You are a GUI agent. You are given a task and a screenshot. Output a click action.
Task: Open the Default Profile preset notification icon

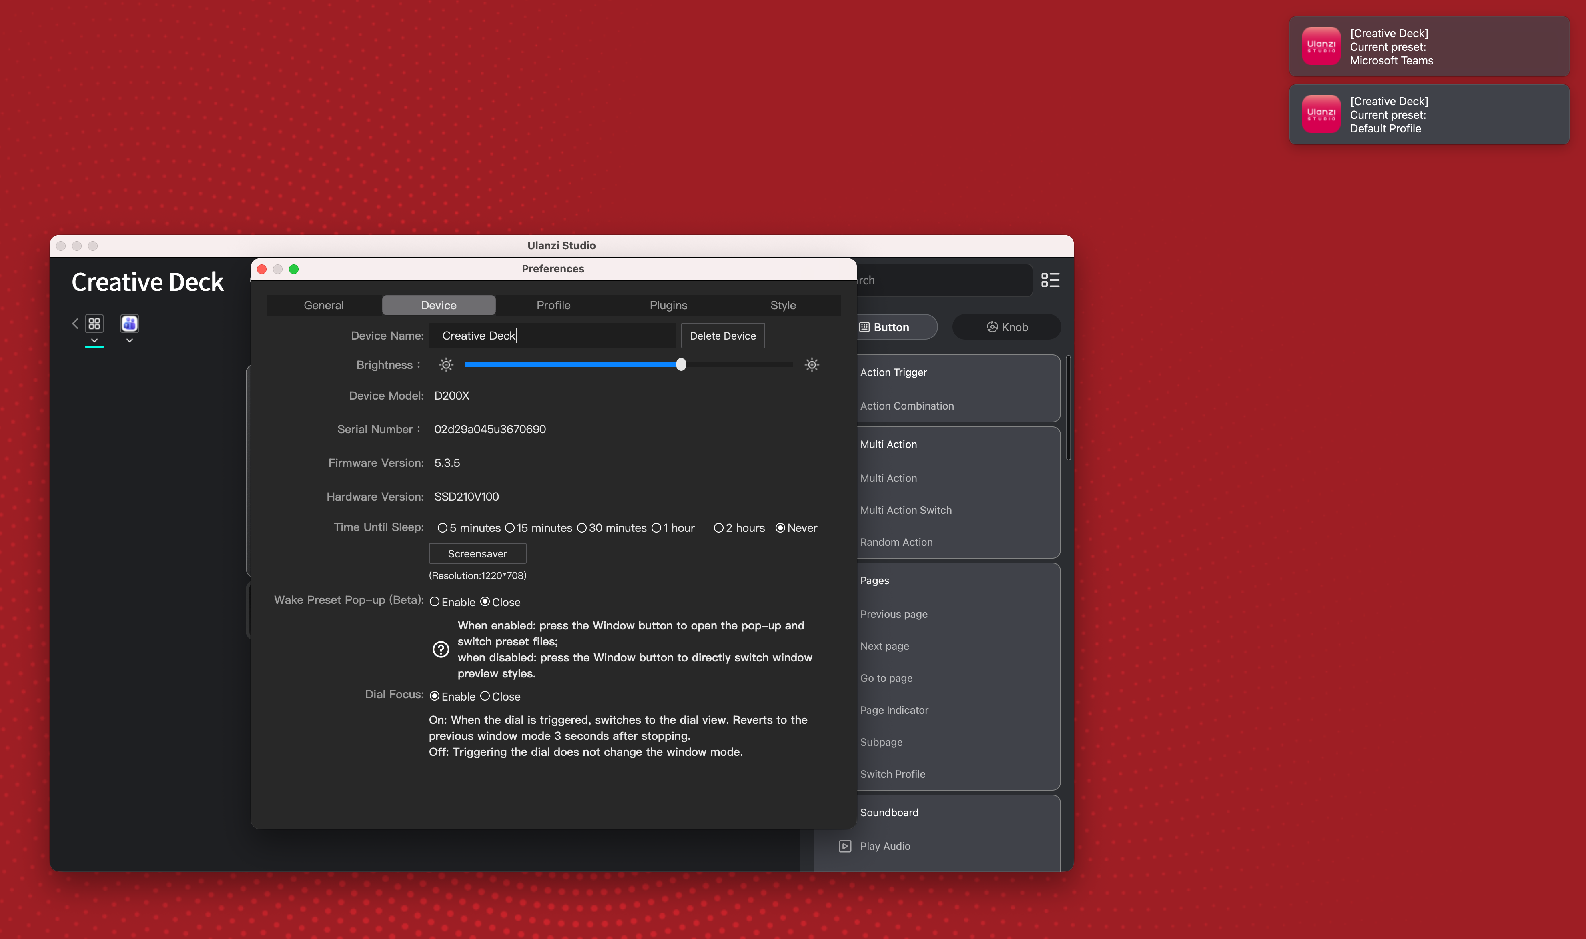pos(1321,114)
